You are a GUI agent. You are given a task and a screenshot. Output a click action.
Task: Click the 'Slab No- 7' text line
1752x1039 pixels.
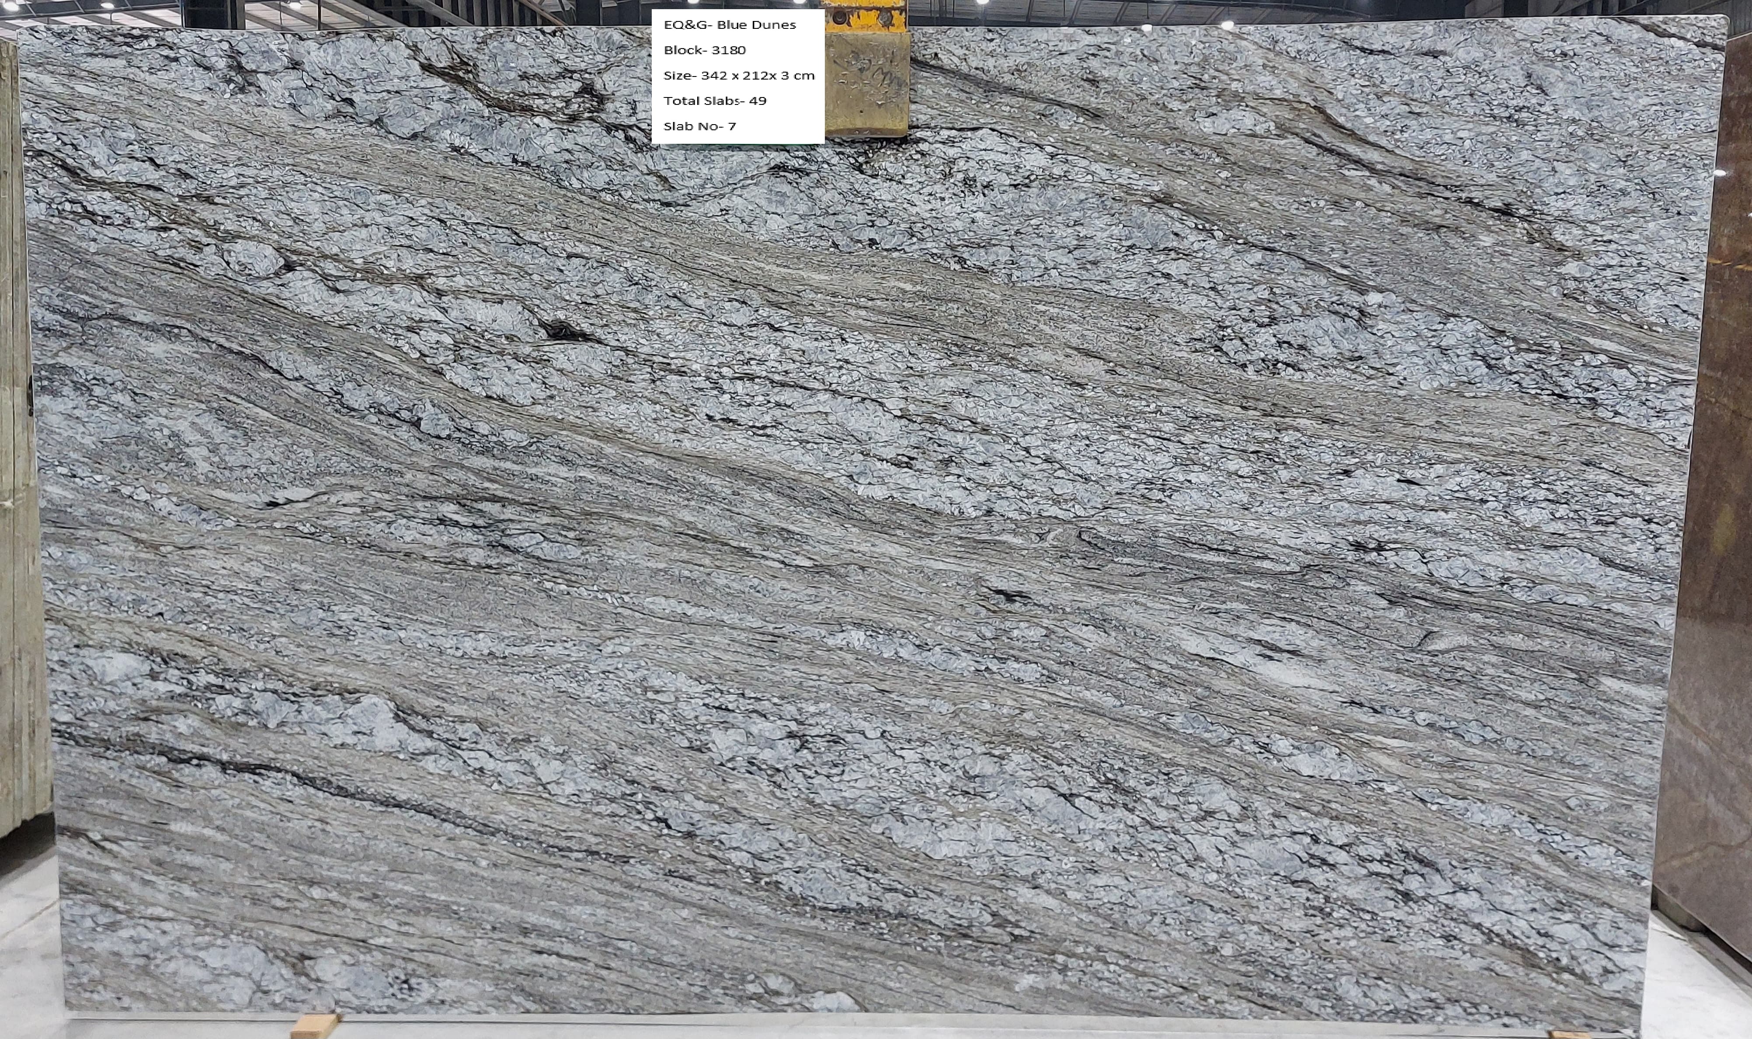[x=699, y=127]
